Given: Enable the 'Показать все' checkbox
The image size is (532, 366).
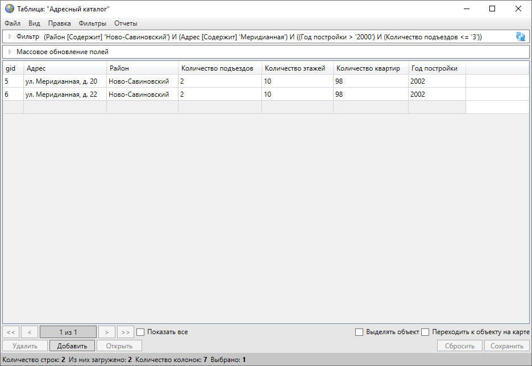Looking at the screenshot, I should [141, 332].
